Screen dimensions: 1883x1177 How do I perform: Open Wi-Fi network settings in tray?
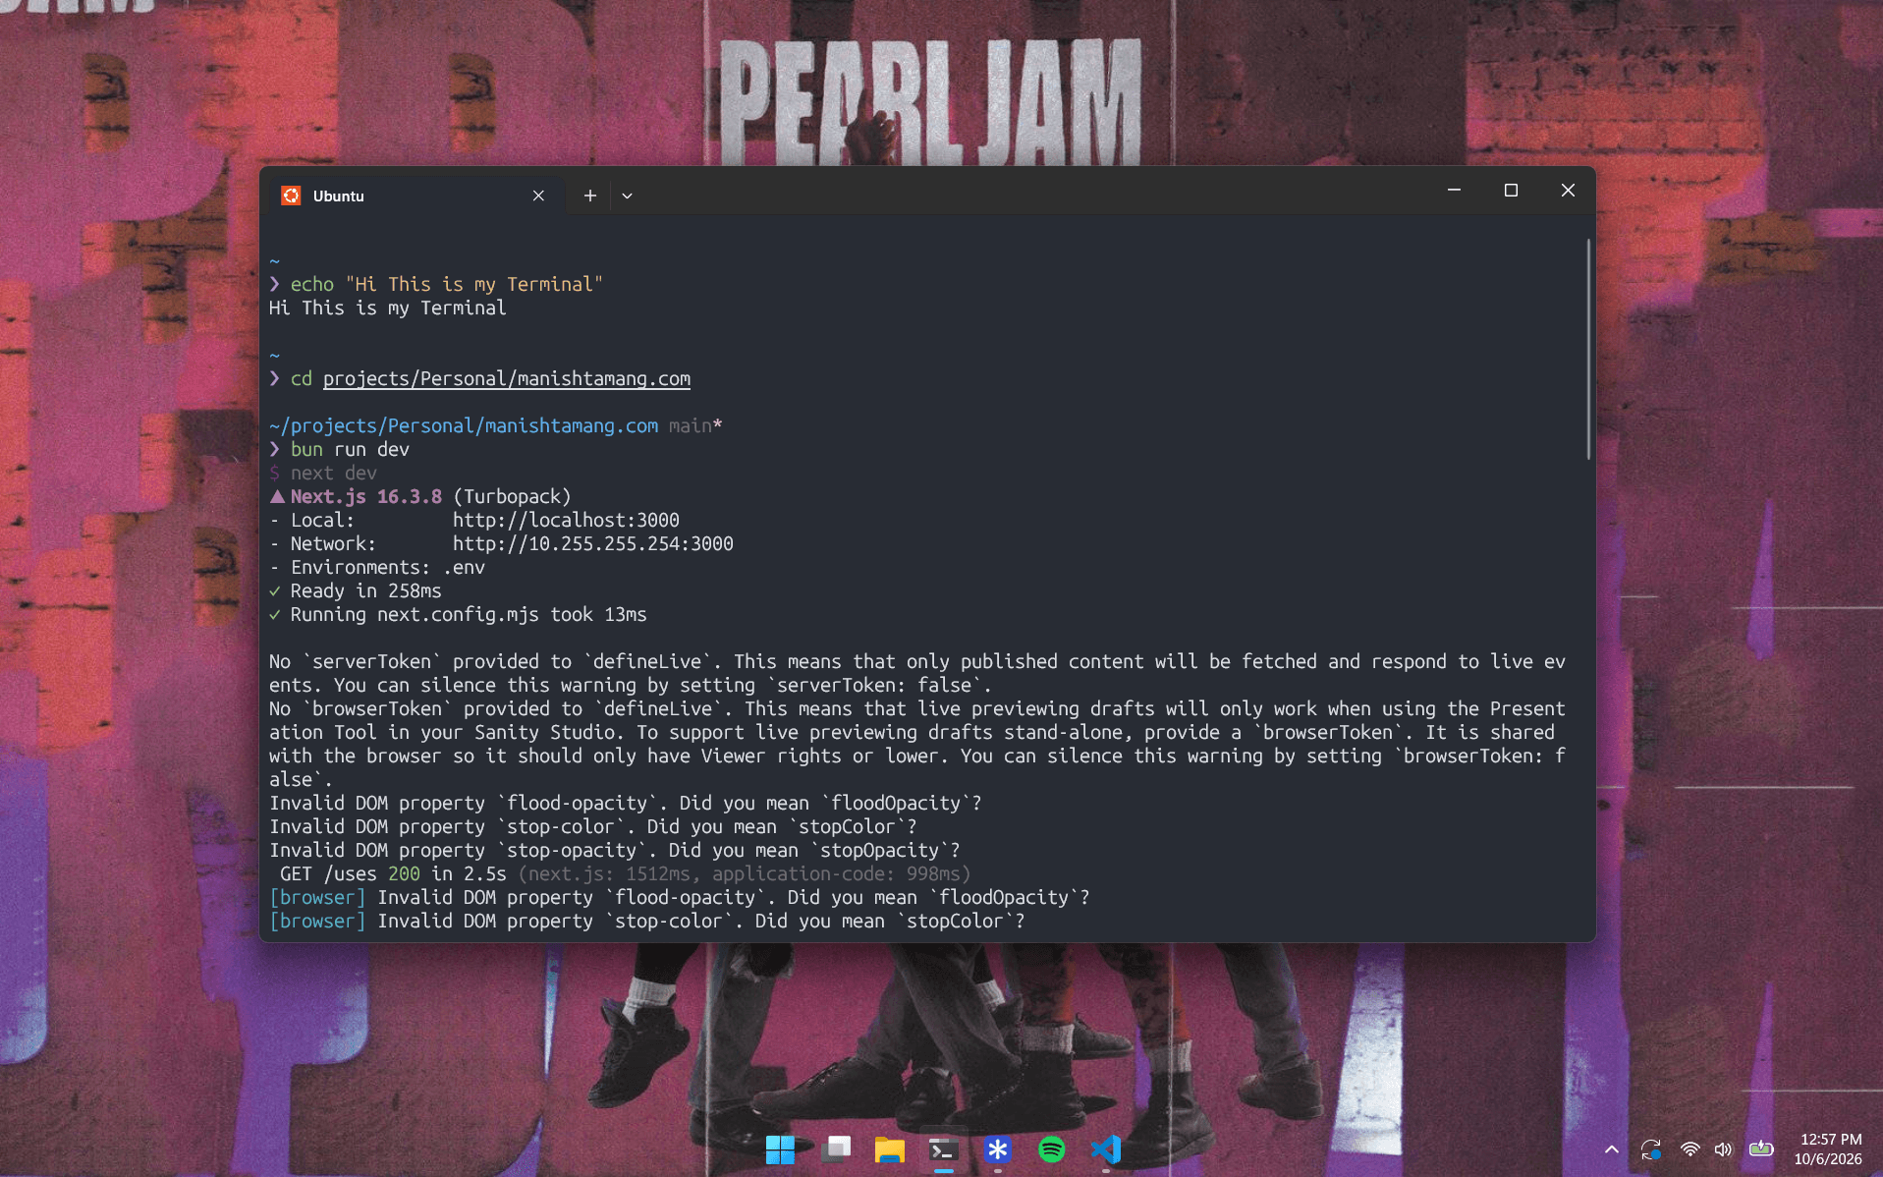[x=1690, y=1149]
